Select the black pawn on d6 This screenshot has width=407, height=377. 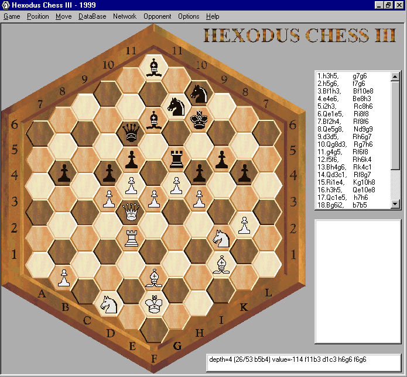[109, 173]
